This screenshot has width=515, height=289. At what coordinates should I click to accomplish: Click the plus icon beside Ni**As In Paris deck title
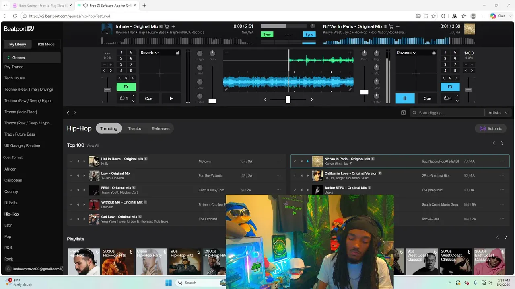click(x=398, y=26)
